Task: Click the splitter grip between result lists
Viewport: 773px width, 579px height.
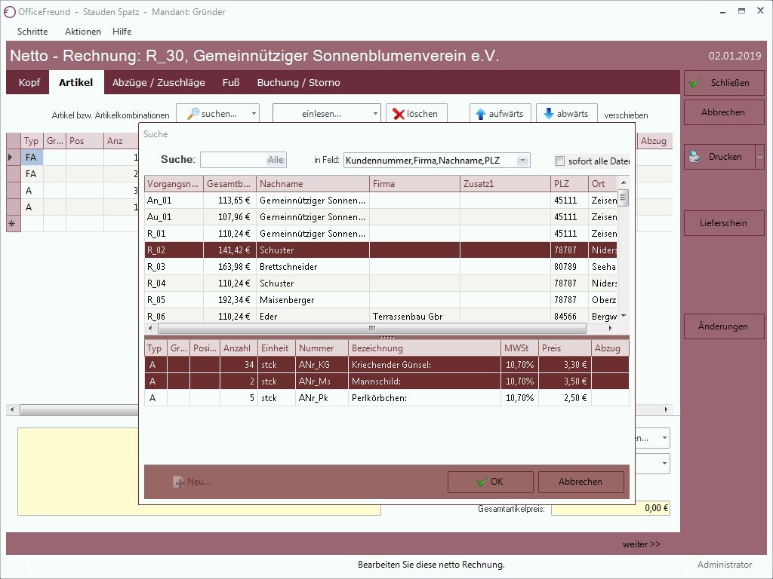Action: coord(387,337)
